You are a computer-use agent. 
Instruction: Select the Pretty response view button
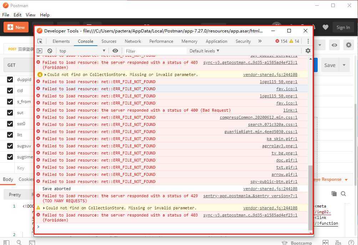(15, 195)
